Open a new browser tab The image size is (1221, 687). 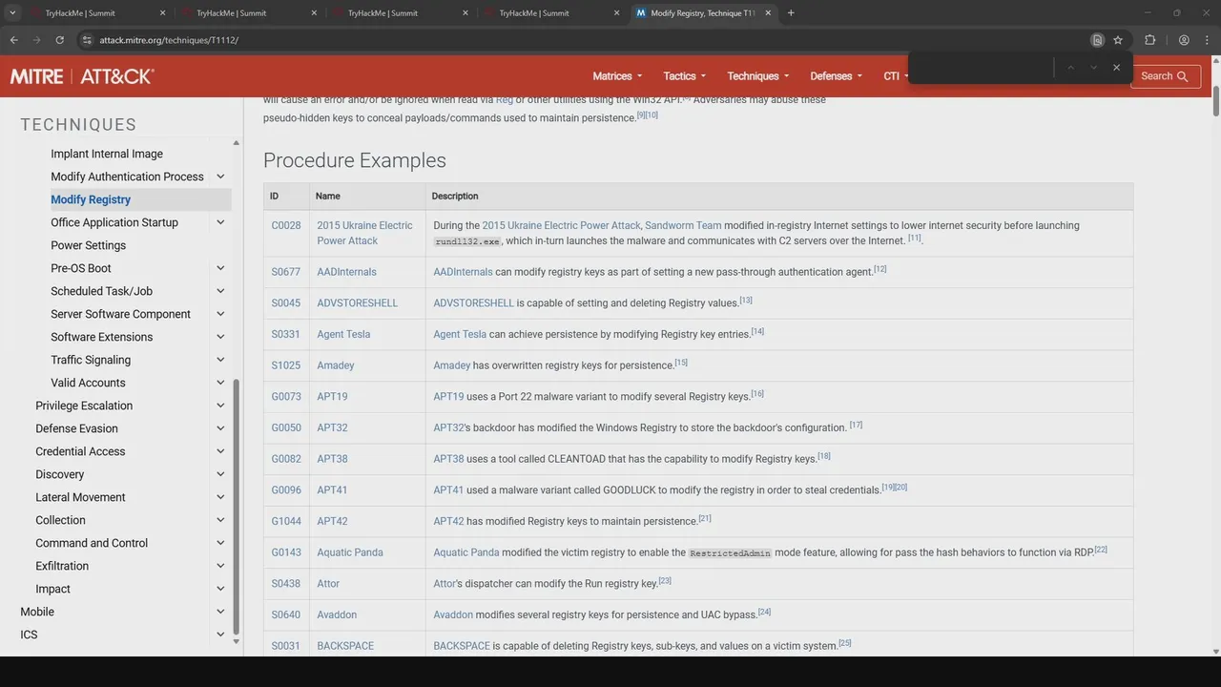click(791, 13)
